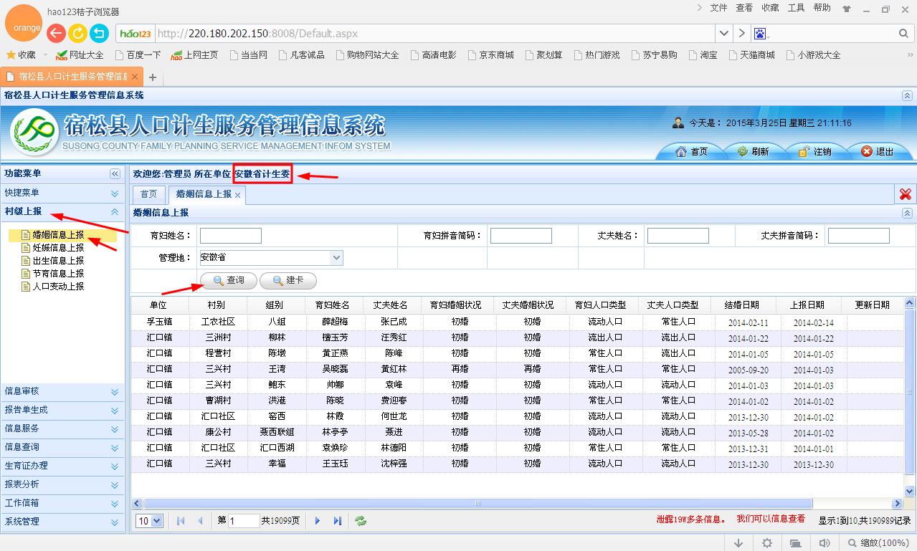The height and width of the screenshot is (551, 917).
Task: Click the 查询 search button
Action: pyautogui.click(x=229, y=280)
